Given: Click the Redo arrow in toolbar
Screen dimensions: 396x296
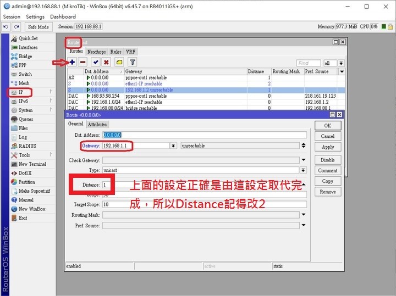Looking at the screenshot, I should 16,26.
